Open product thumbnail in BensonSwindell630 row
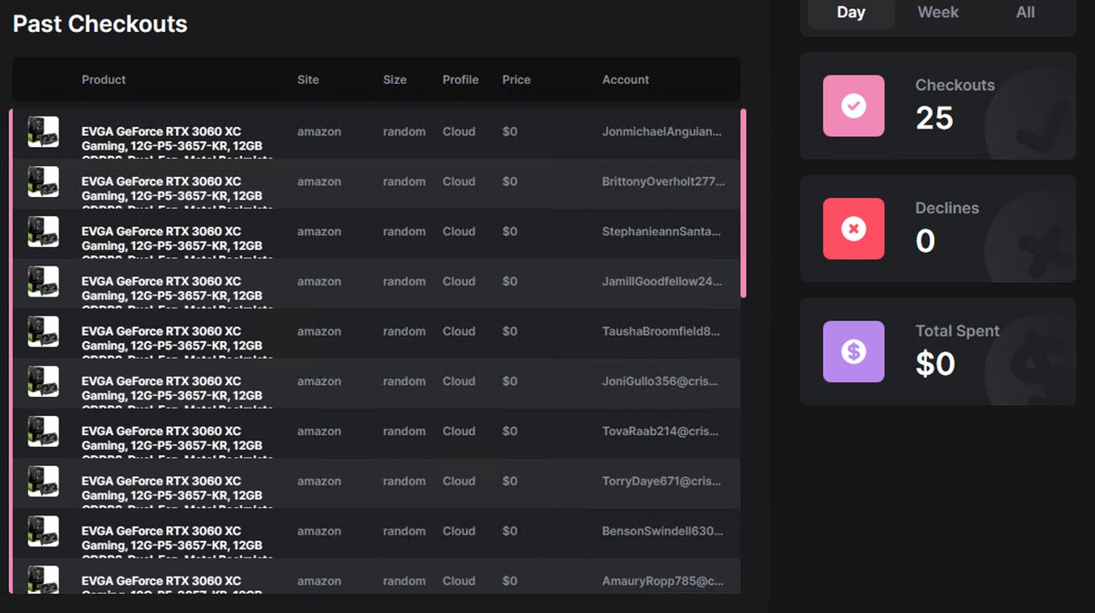The height and width of the screenshot is (613, 1095). (43, 531)
